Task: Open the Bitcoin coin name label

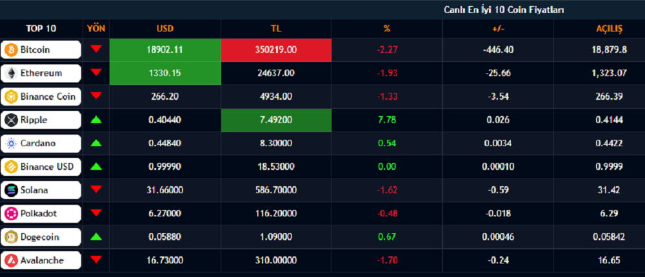Action: point(35,50)
